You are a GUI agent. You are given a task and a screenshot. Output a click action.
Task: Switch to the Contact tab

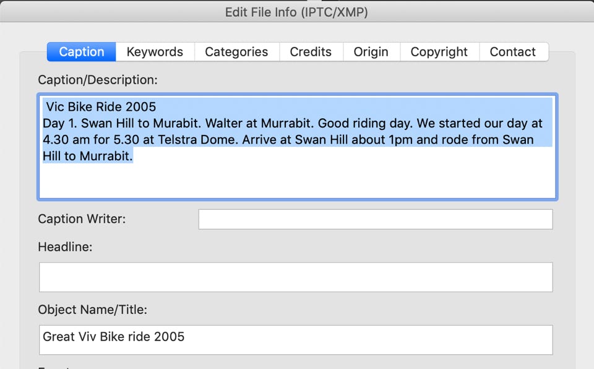513,52
